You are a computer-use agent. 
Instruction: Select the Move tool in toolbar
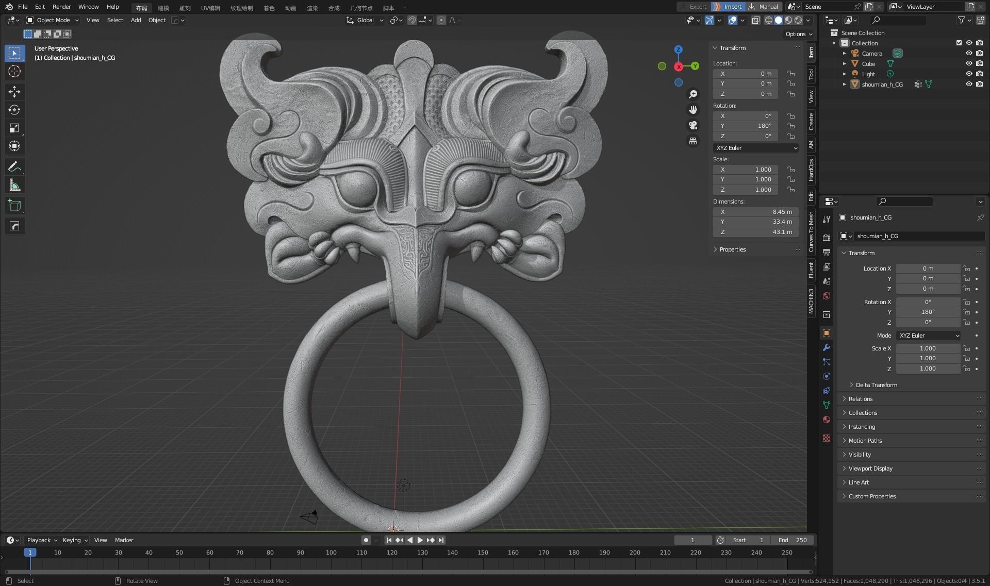pyautogui.click(x=14, y=92)
